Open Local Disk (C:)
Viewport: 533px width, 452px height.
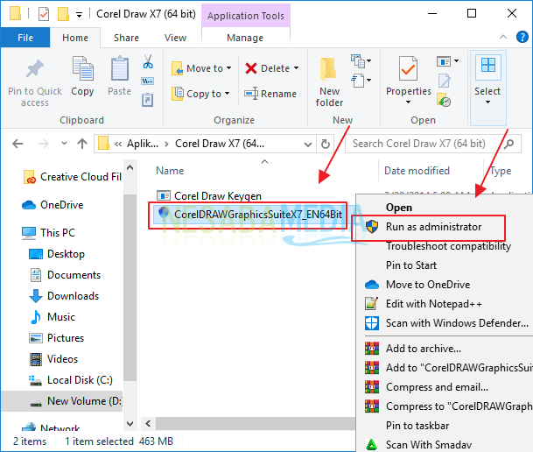click(71, 380)
